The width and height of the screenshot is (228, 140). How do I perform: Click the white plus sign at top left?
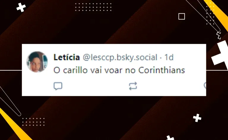21,7
